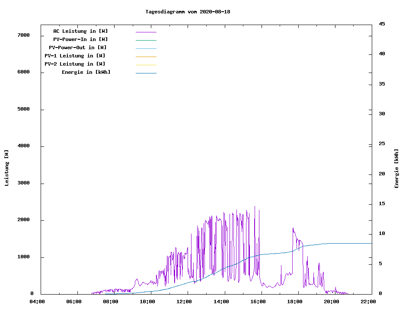
Task: Select the Energie in [kWh] legend entry
Action: [86, 72]
